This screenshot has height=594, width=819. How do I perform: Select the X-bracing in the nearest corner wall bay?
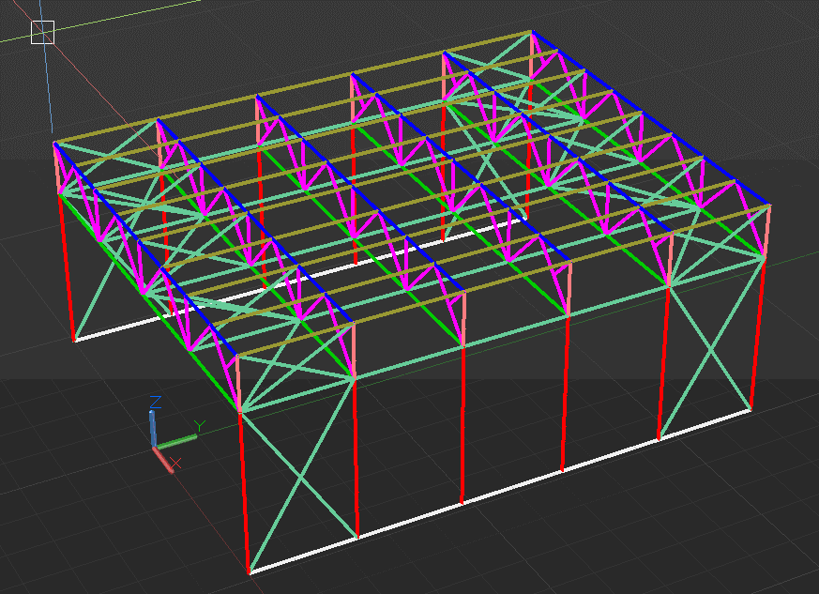[300, 476]
